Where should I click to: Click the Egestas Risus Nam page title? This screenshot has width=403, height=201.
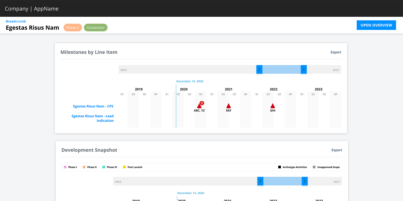click(x=32, y=28)
